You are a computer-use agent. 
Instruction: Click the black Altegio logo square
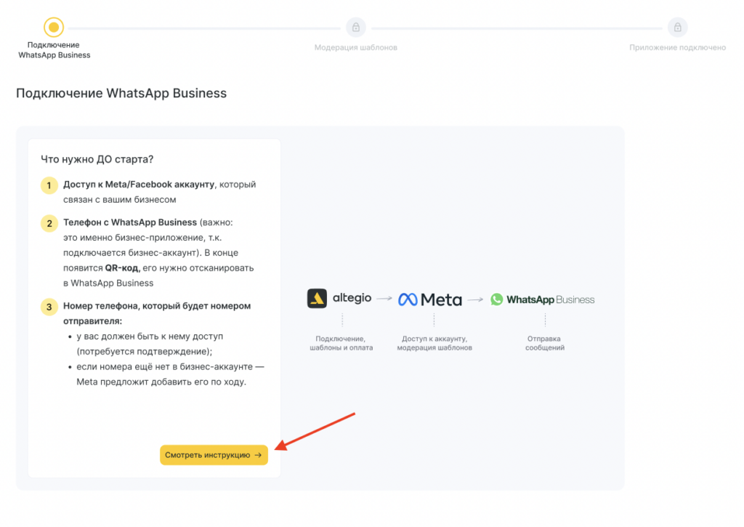tap(317, 299)
